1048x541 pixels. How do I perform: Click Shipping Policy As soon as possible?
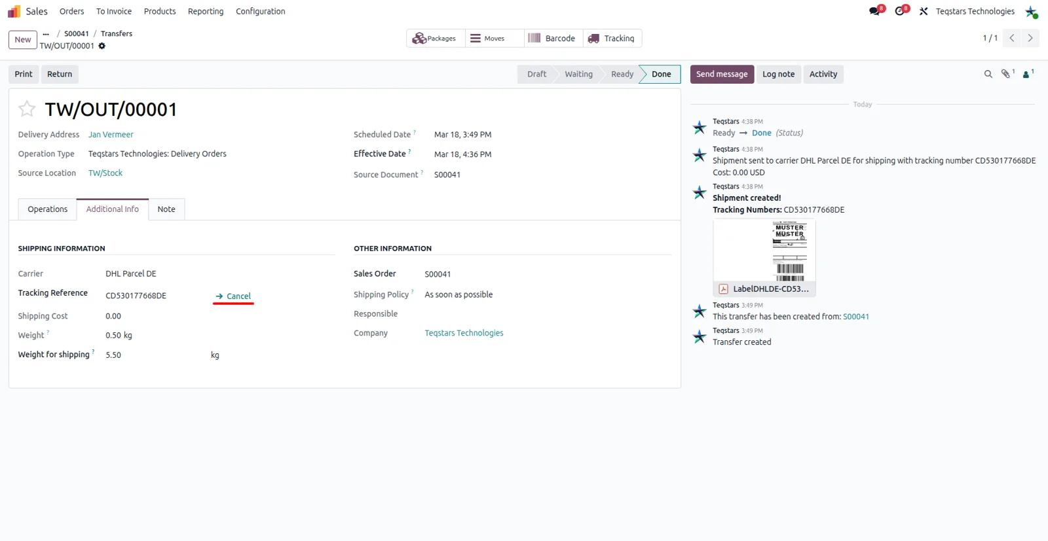tap(458, 295)
